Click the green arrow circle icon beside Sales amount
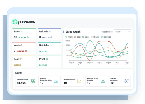The width and height of the screenshot is (145, 104). tap(28, 37)
